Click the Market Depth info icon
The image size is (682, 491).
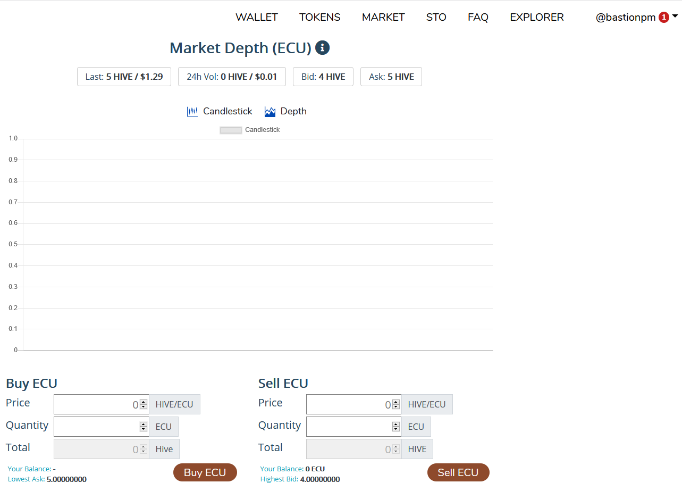click(322, 48)
